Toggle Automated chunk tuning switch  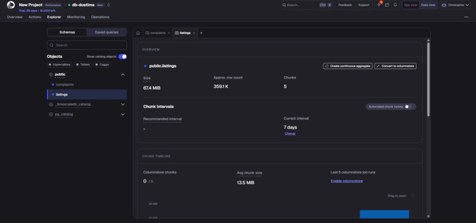coord(408,107)
